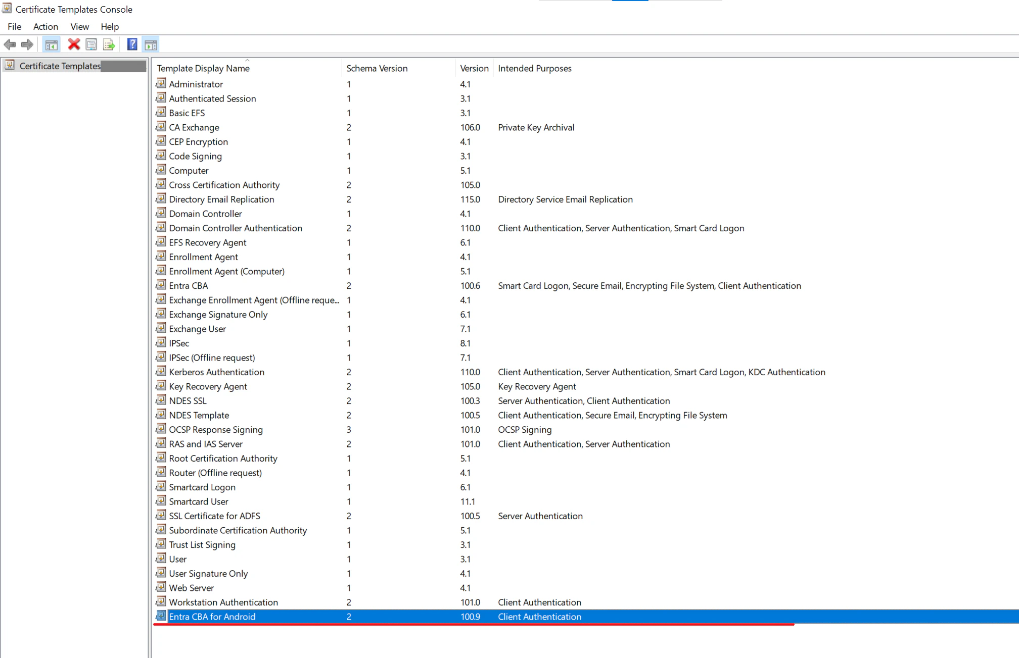Click the icon beside Entra CBA for Android

161,616
